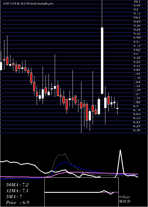Select the 7.39 price axis label
The height and width of the screenshot is (207, 148).
(137, 90)
